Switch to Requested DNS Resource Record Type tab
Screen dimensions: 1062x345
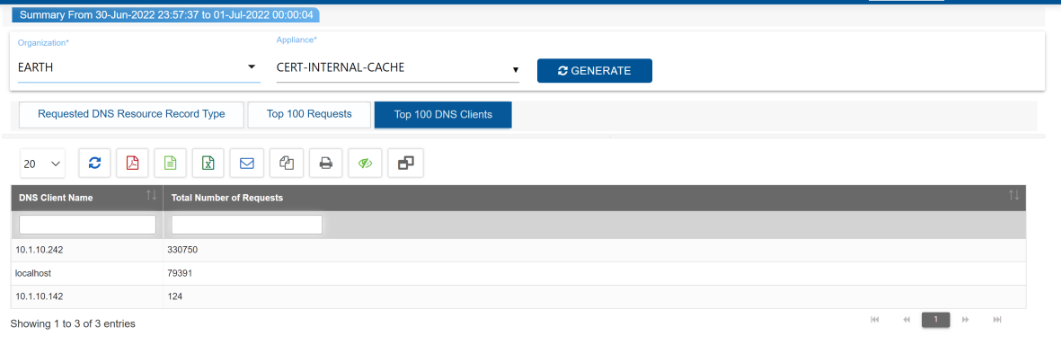pyautogui.click(x=131, y=114)
